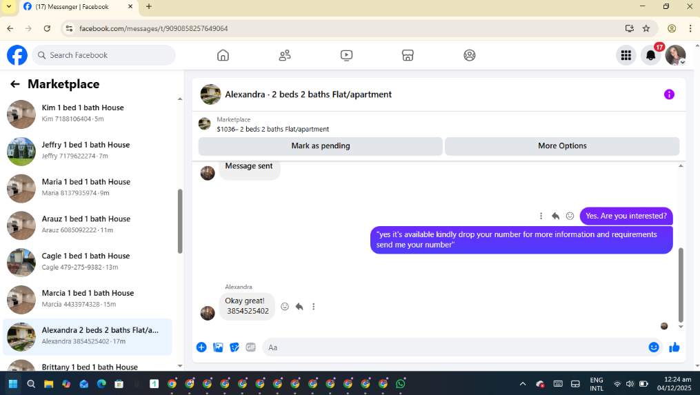Screen dimensions: 700x395
Task: Open the plus more actions in composer
Action: point(201,347)
